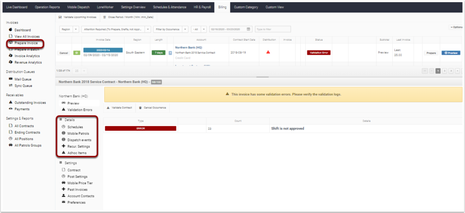Image resolution: width=465 pixels, height=213 pixels.
Task: Switch to the HR & Payroll tab
Action: click(x=202, y=7)
